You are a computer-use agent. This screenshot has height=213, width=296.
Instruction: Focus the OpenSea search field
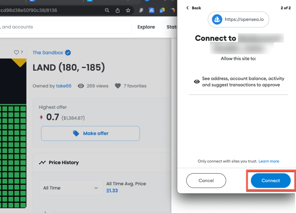[65, 27]
